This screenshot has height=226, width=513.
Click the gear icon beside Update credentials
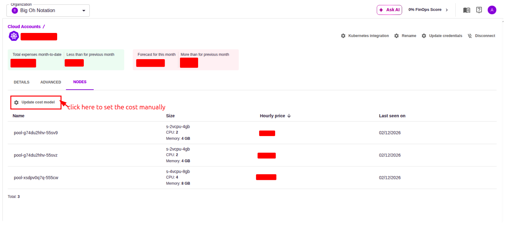(x=424, y=36)
